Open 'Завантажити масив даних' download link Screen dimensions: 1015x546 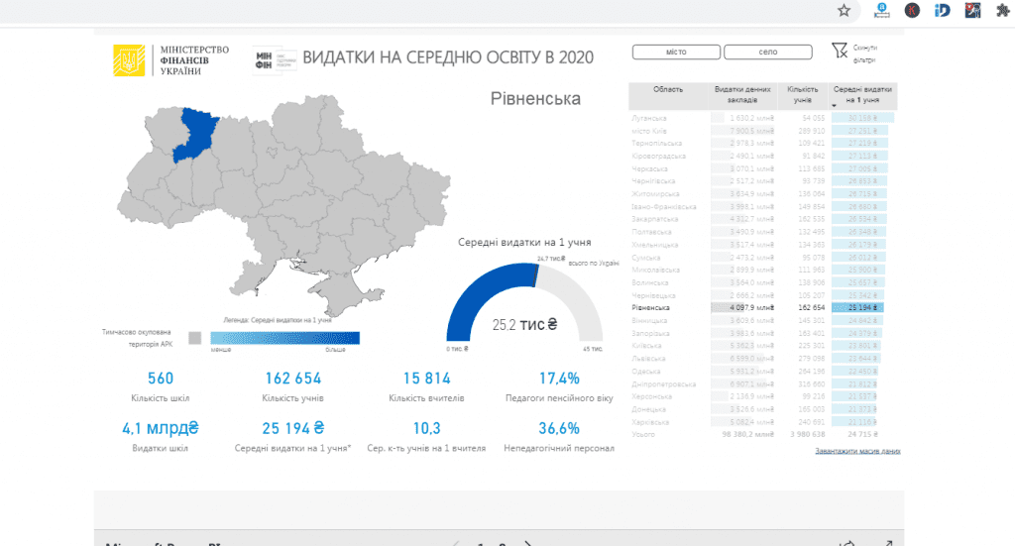[x=857, y=452]
